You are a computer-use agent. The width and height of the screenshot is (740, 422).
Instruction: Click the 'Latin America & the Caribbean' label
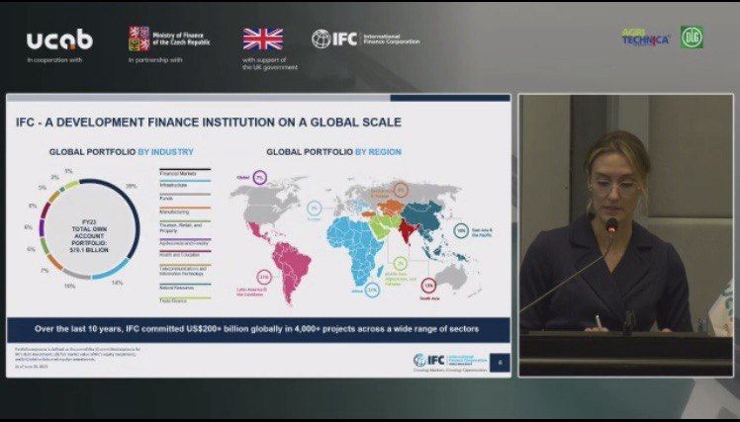point(251,292)
